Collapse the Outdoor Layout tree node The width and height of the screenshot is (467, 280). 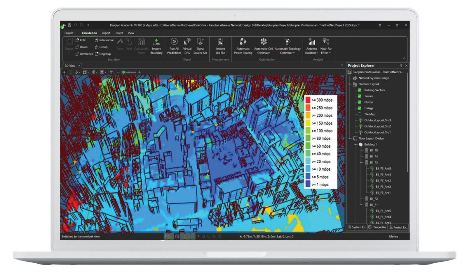point(350,84)
